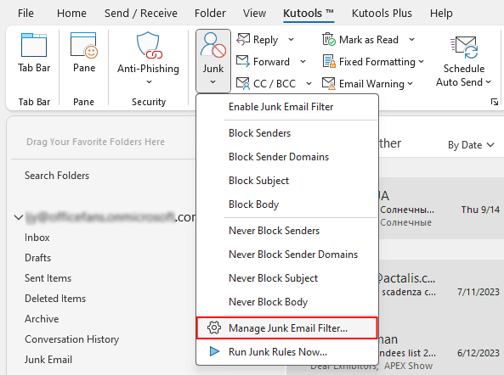Open the email dated Thu 9/14
Screen dimensions: 504x375
(x=440, y=209)
